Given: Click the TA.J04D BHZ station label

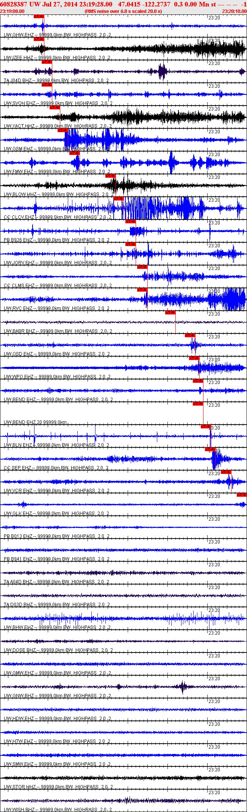Looking at the screenshot, I should pos(56,81).
